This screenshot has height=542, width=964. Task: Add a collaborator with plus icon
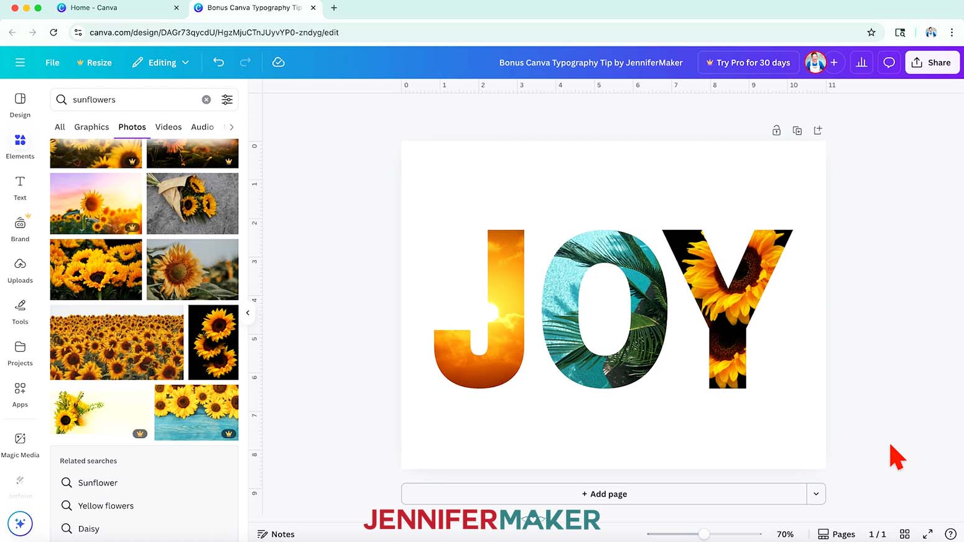(x=834, y=62)
